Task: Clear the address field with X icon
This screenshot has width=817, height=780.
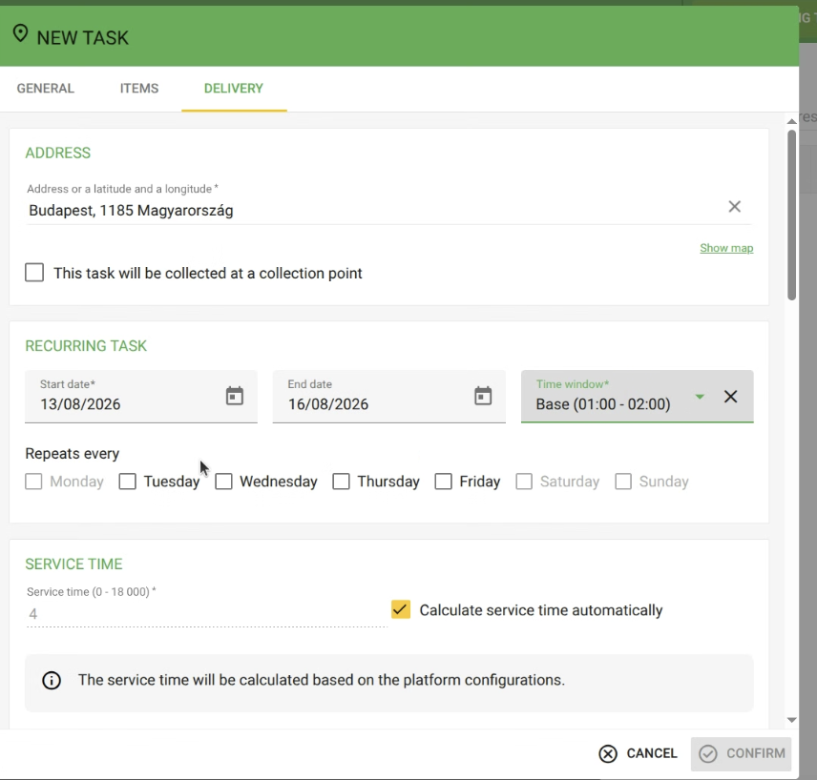Action: [x=734, y=207]
